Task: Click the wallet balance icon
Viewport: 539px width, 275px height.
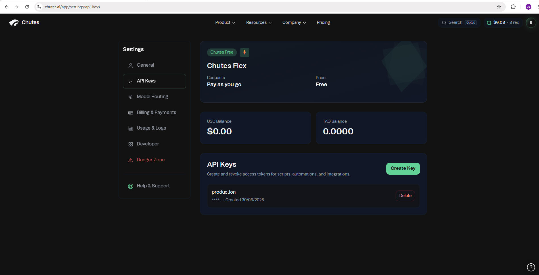Action: (489, 23)
